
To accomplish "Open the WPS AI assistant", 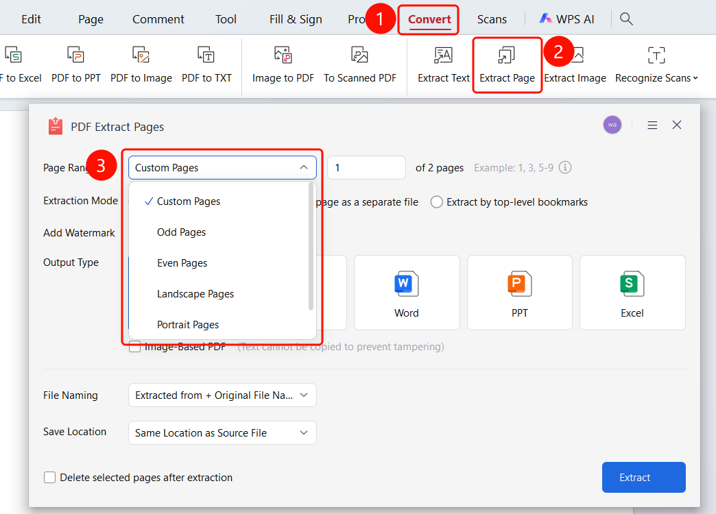I will tap(566, 19).
